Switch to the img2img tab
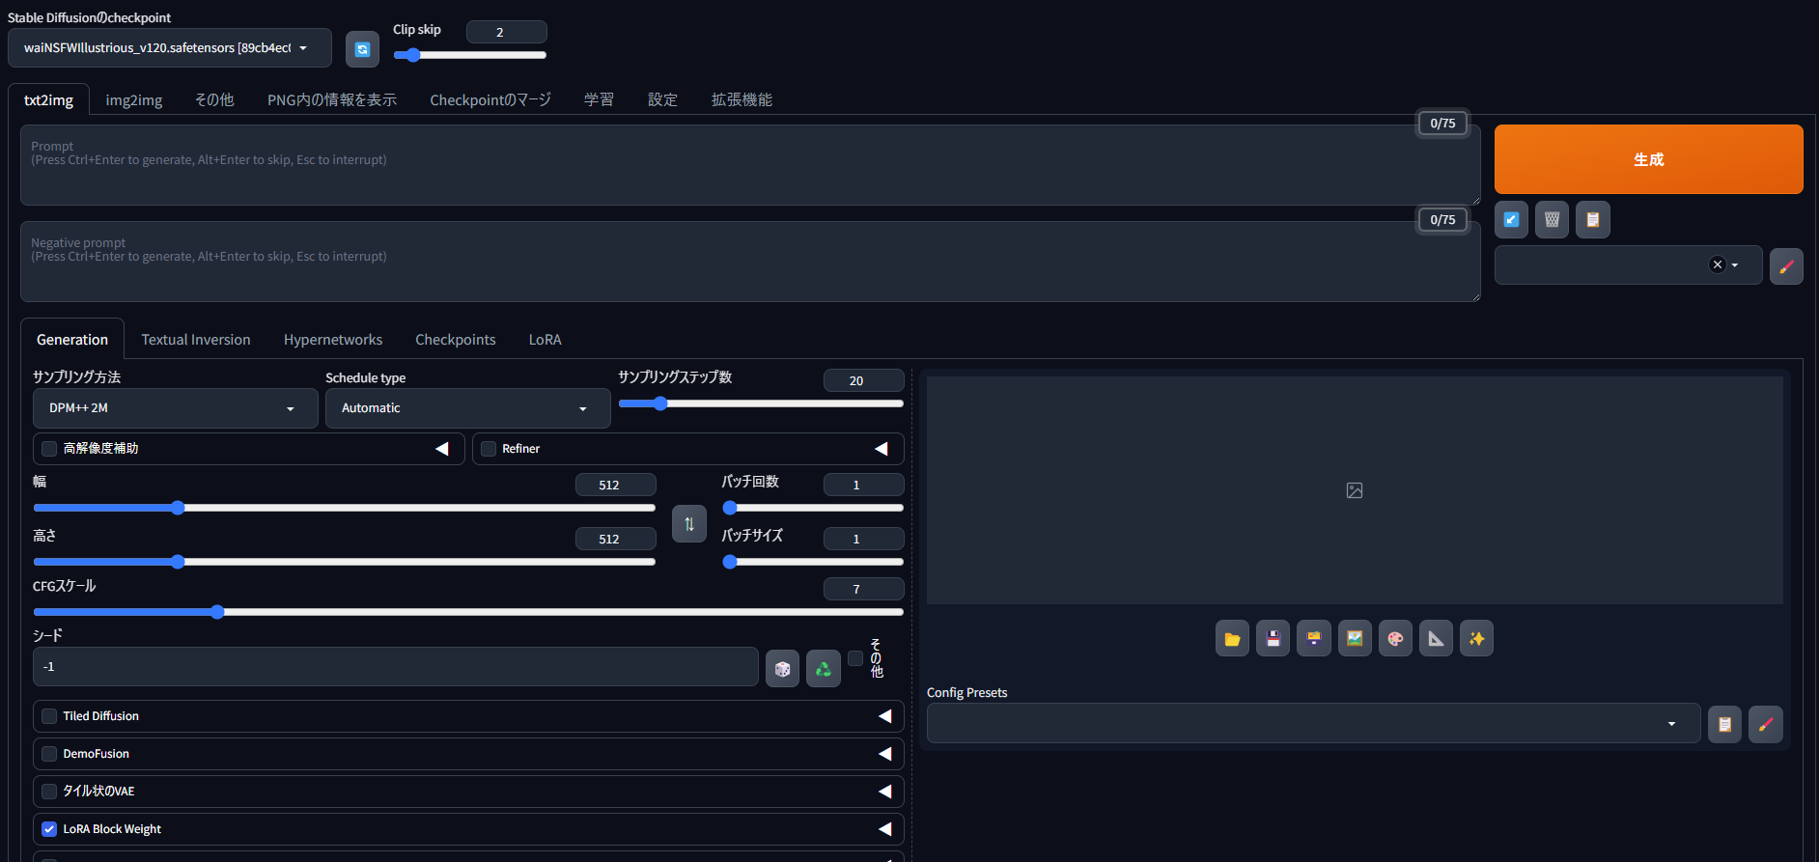 click(133, 100)
